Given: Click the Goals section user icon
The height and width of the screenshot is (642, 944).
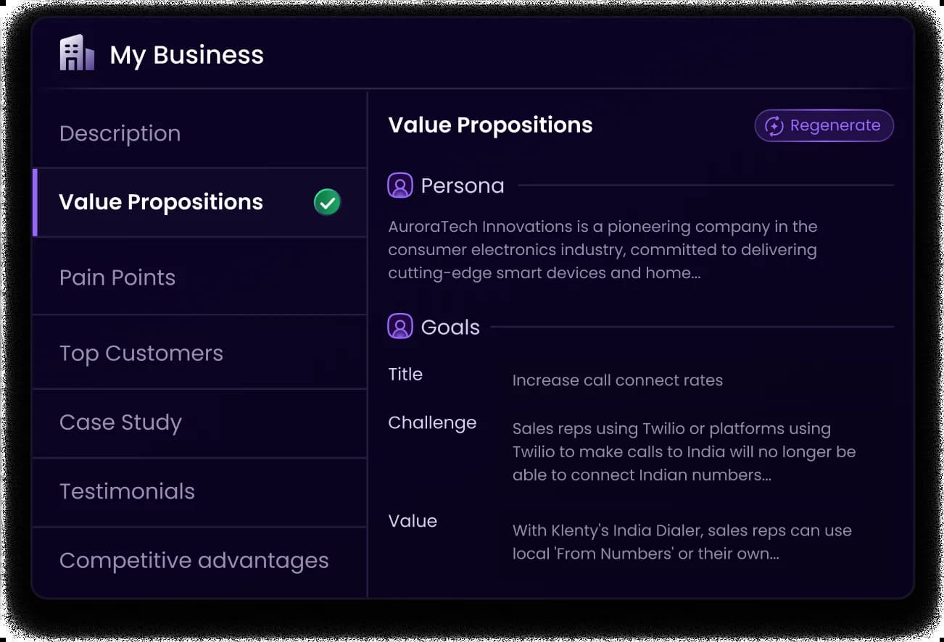Looking at the screenshot, I should (400, 327).
